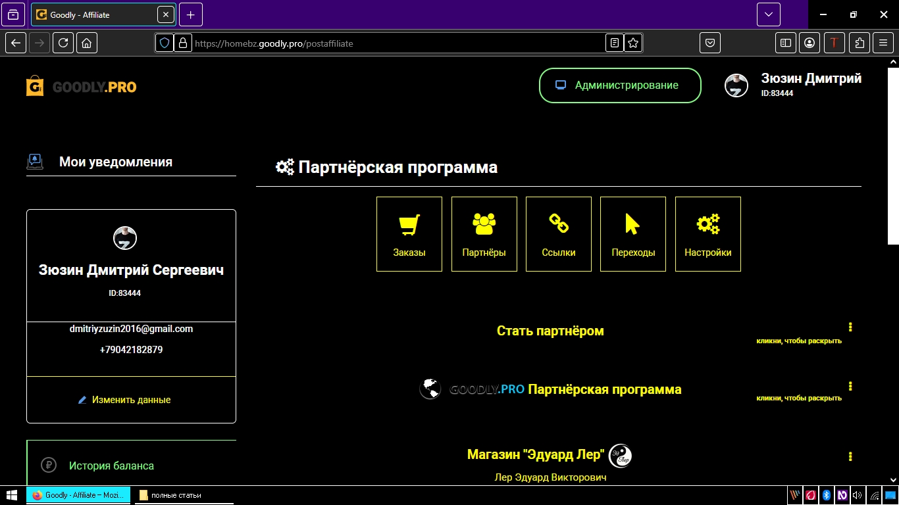Open the Firefox sidebar panel button
This screenshot has height=505, width=899.
click(786, 43)
